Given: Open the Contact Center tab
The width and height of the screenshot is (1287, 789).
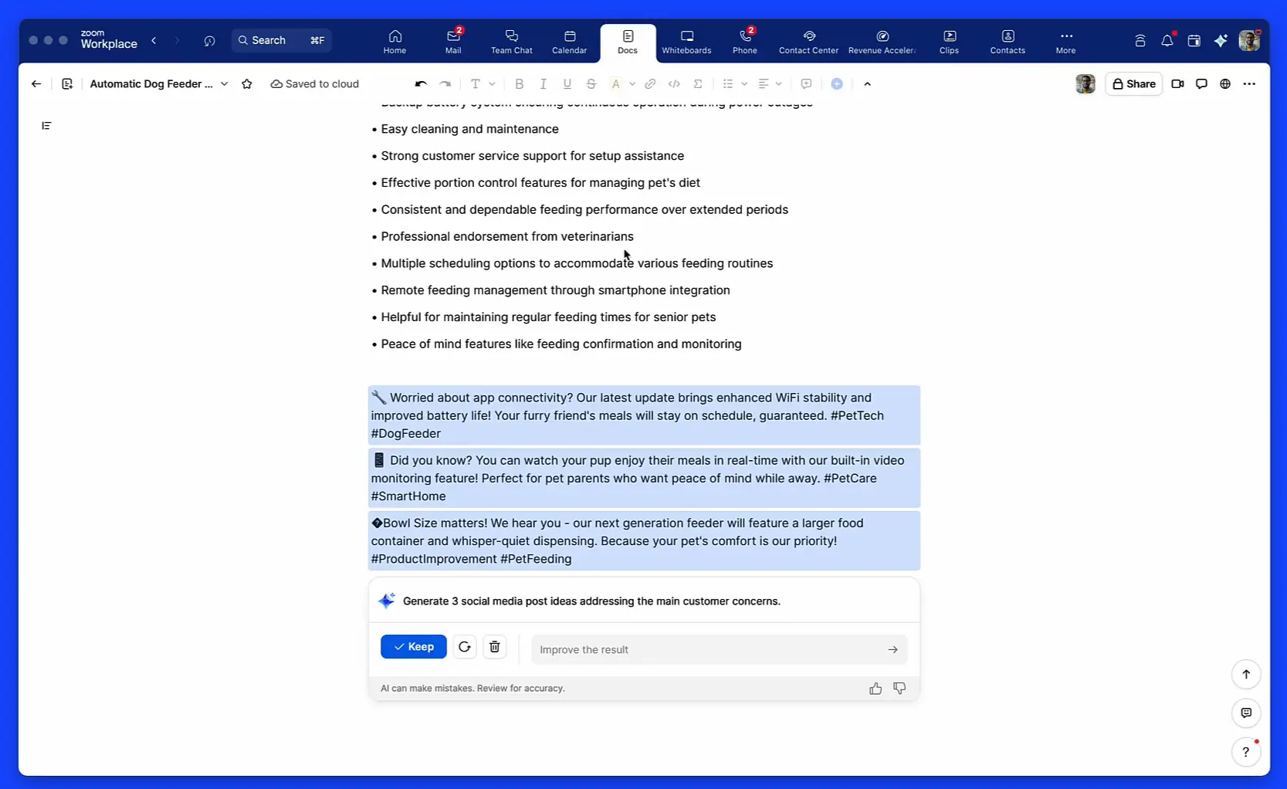Looking at the screenshot, I should [x=808, y=42].
